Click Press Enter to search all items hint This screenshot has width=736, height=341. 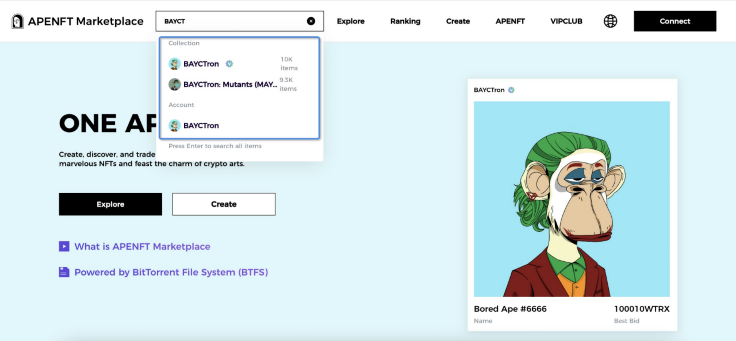point(215,146)
